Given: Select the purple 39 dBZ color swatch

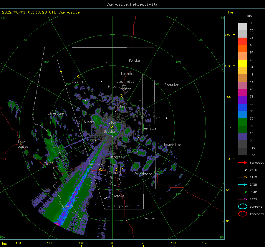Looking at the screenshot, I should [243, 100].
